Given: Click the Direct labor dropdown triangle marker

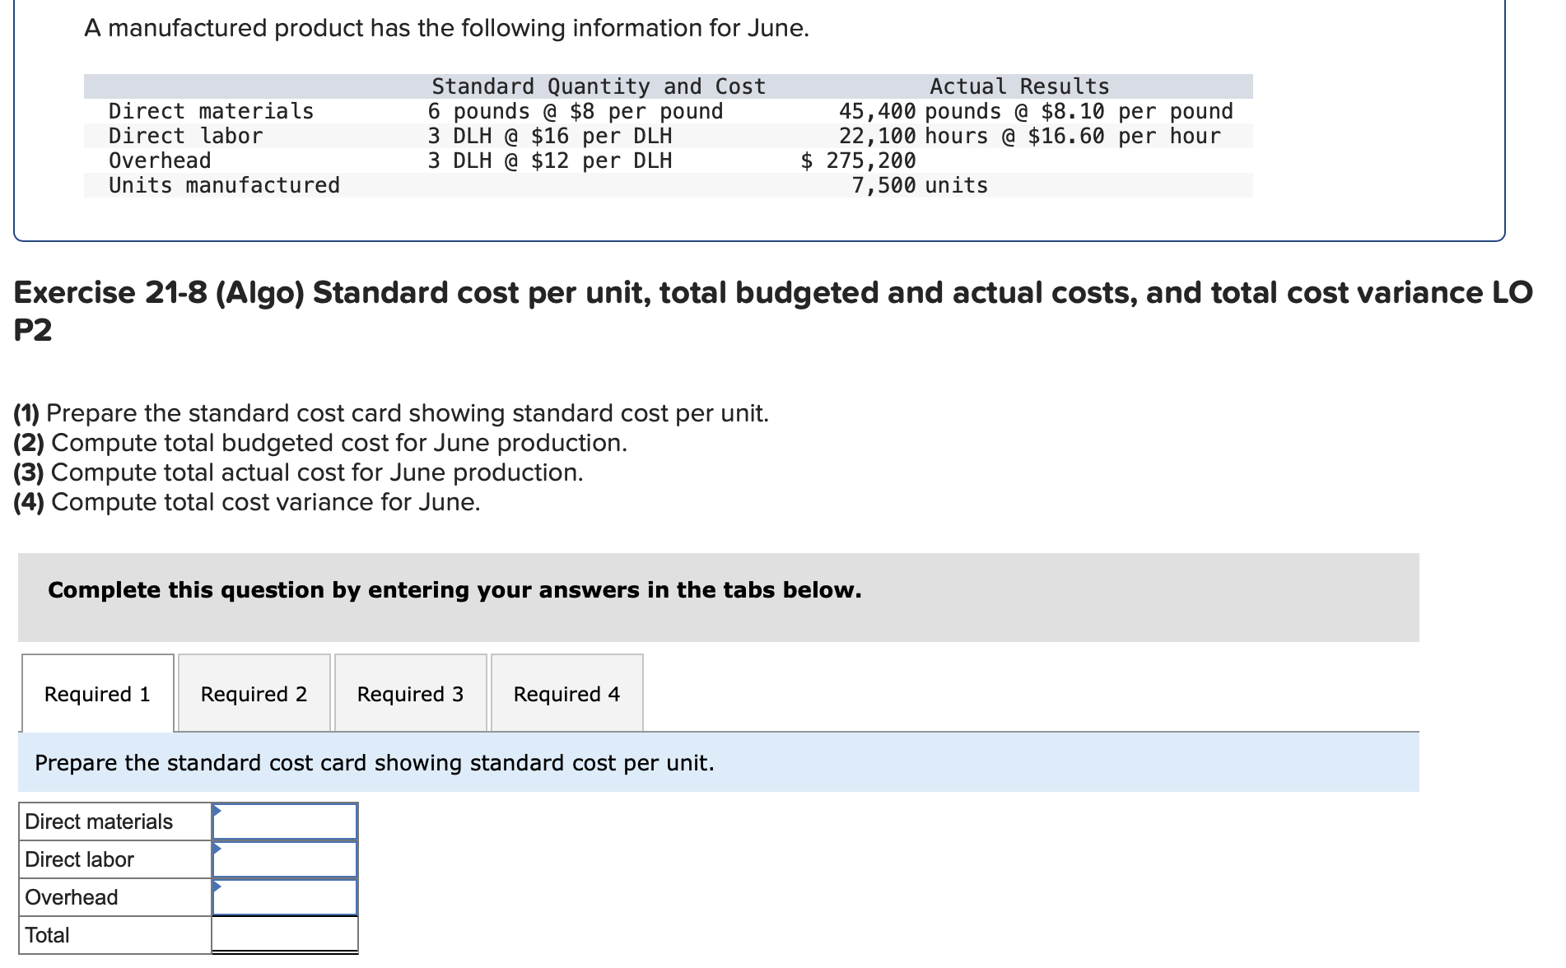Looking at the screenshot, I should [217, 849].
